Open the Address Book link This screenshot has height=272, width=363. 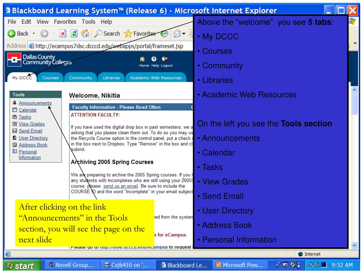coord(33,145)
